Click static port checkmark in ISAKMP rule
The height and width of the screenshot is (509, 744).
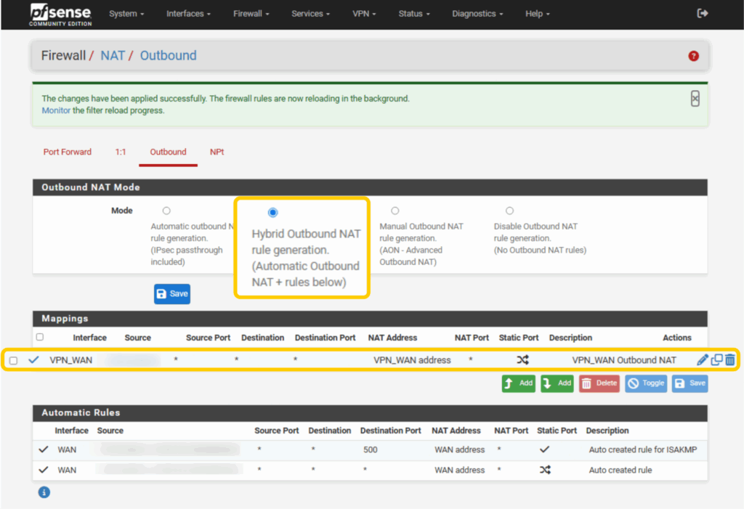tap(545, 449)
